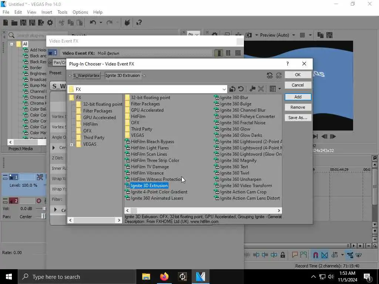Image resolution: width=379 pixels, height=284 pixels.
Task: Click the Undo arrow in main toolbar
Action: point(93,23)
